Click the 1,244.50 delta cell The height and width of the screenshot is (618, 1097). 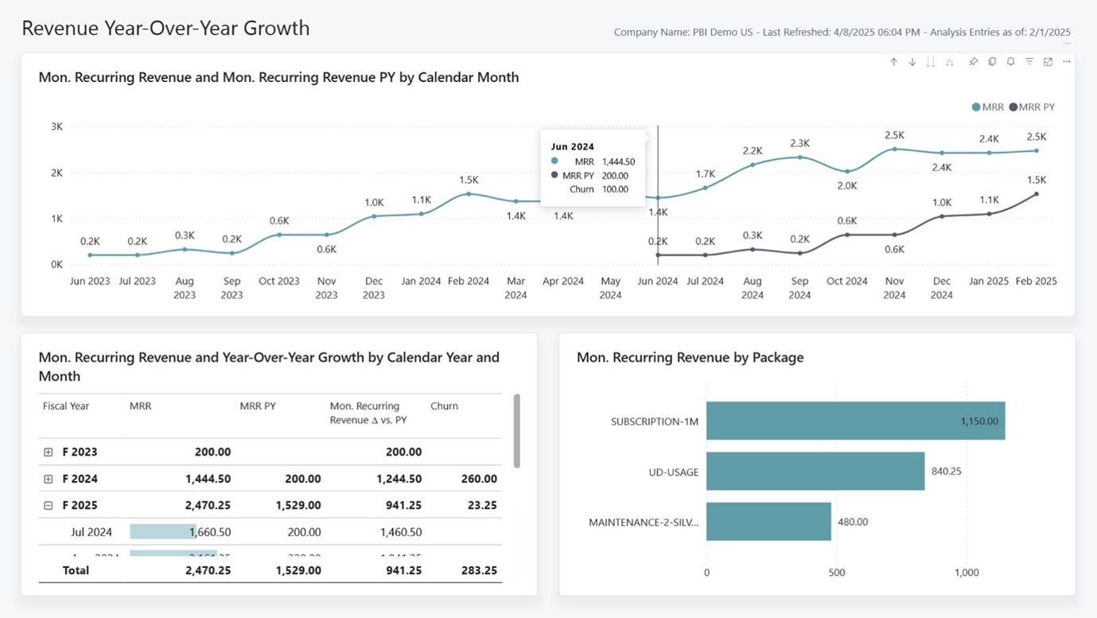click(x=401, y=479)
